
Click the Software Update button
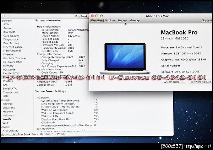[x=201, y=82]
